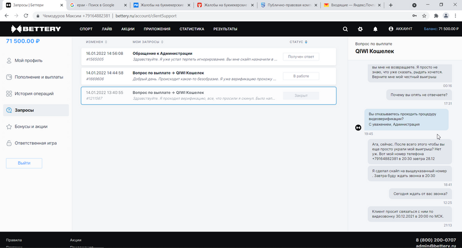This screenshot has width=462, height=248.
Task: Open the request numbered #1669606
Action: (208, 76)
